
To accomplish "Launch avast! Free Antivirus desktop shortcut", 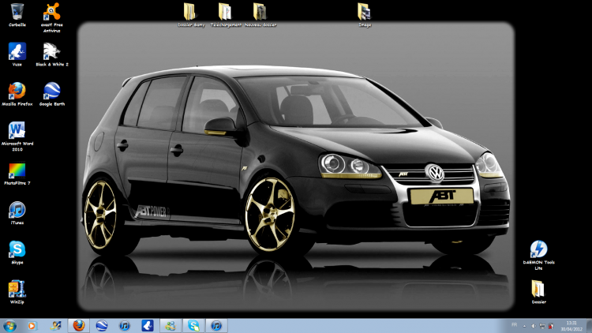I will [x=52, y=17].
